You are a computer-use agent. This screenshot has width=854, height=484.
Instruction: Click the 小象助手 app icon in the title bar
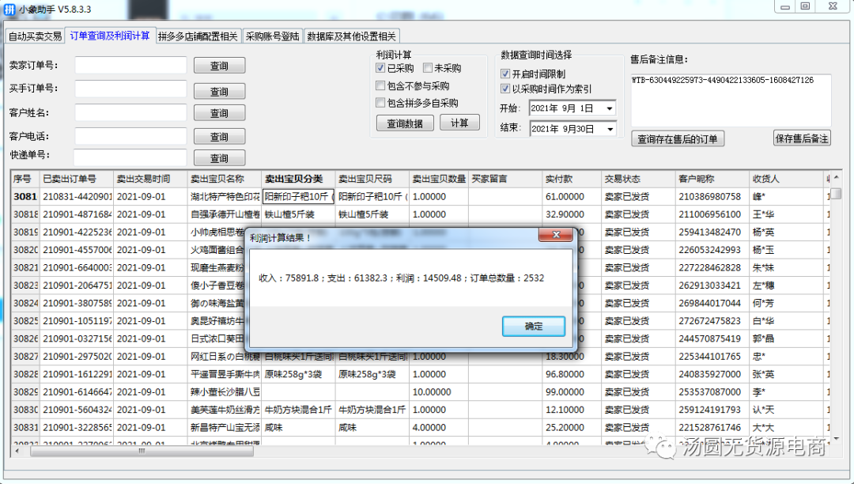click(x=9, y=9)
